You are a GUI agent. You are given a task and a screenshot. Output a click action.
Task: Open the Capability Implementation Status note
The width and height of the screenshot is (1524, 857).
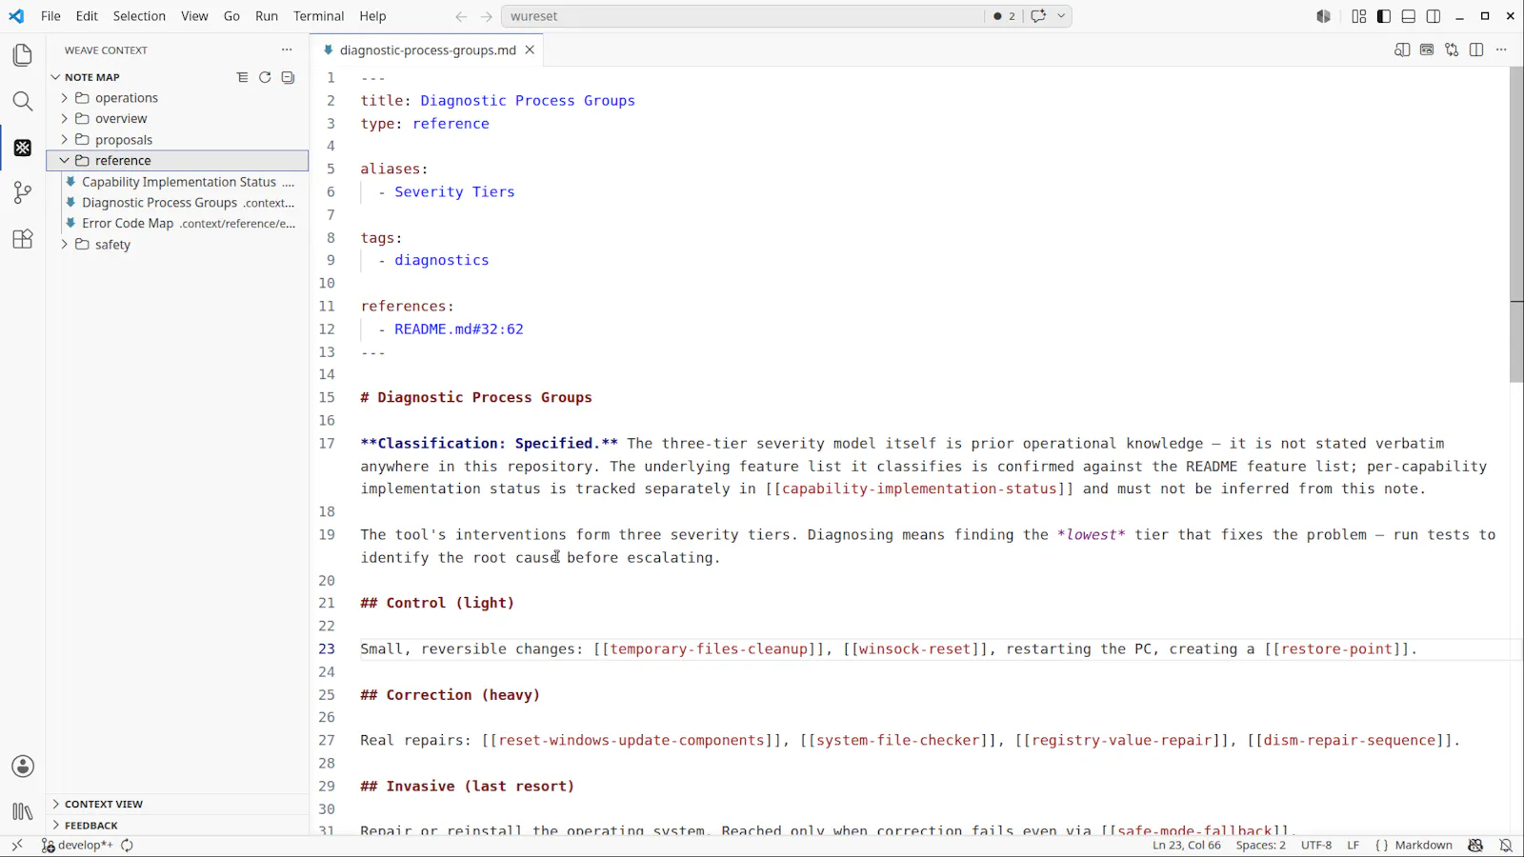click(x=177, y=182)
